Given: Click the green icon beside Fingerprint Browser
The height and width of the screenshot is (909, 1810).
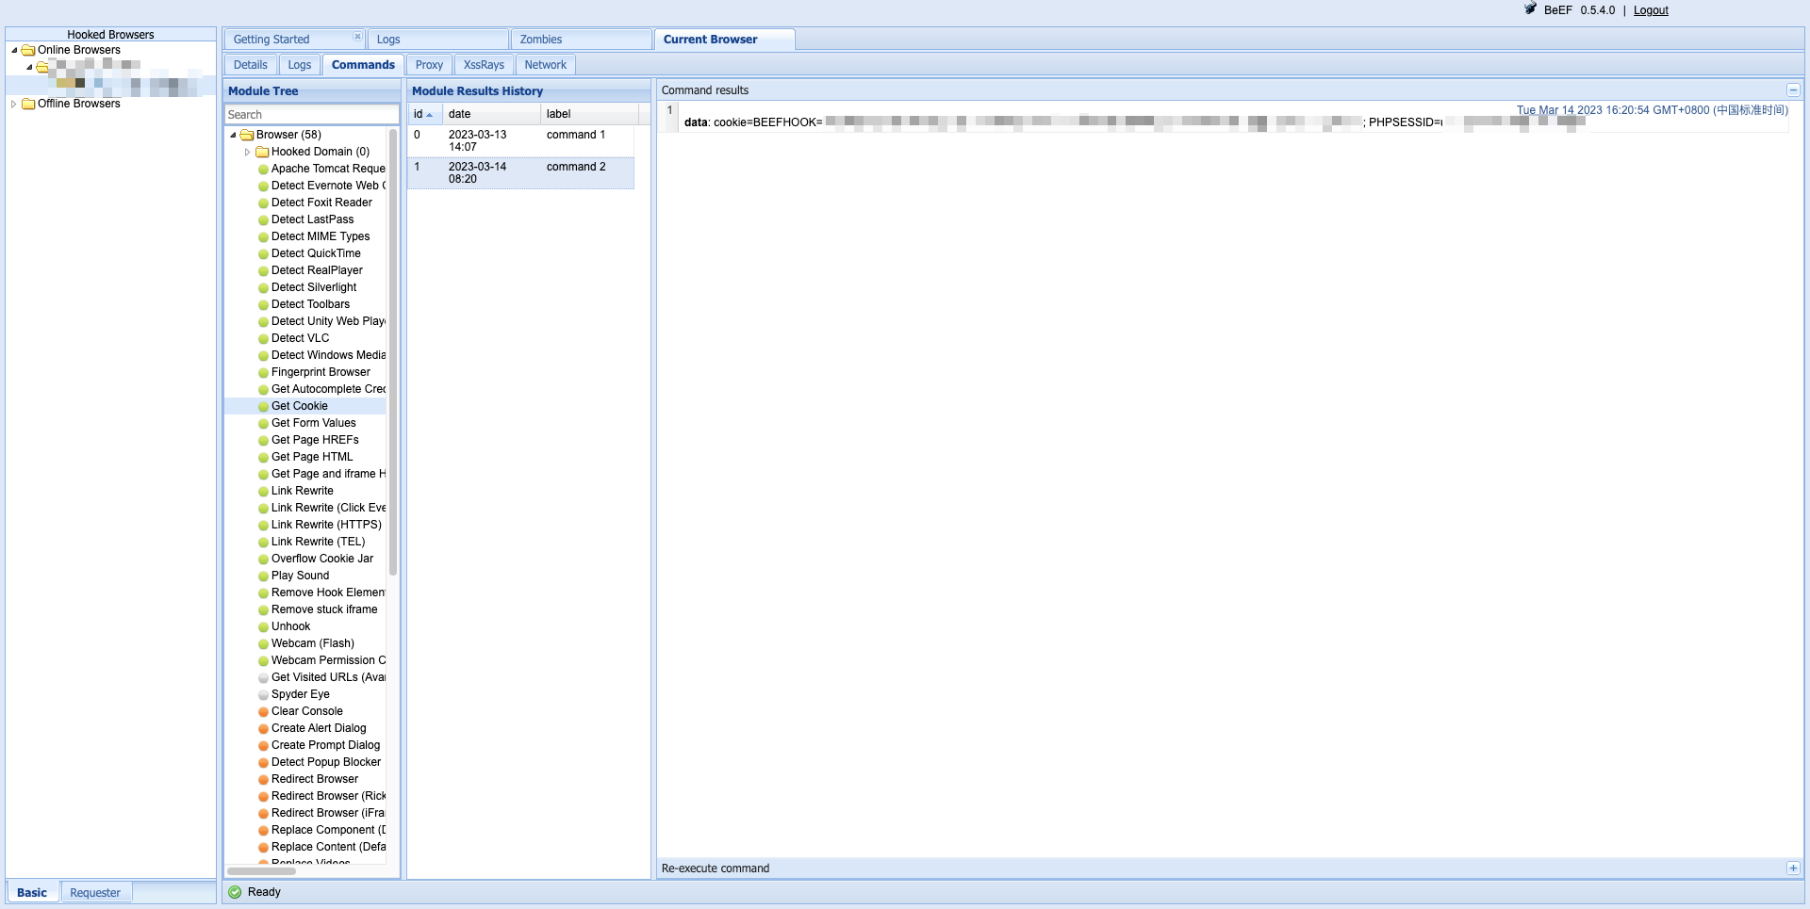Looking at the screenshot, I should pyautogui.click(x=264, y=373).
